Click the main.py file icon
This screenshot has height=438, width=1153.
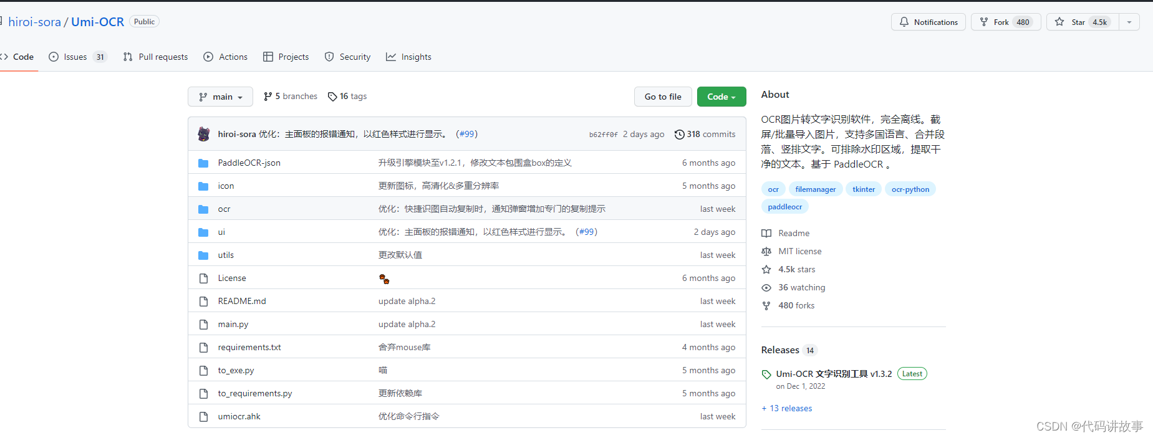(x=203, y=325)
